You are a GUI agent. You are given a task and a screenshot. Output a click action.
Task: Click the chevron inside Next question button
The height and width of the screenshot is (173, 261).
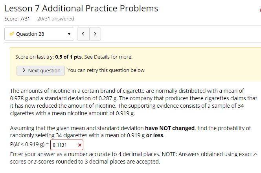tap(24, 70)
